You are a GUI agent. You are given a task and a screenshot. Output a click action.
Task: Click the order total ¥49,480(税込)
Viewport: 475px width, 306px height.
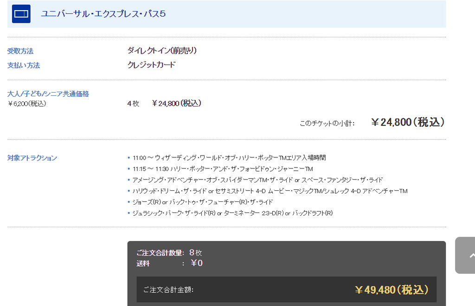tap(392, 290)
